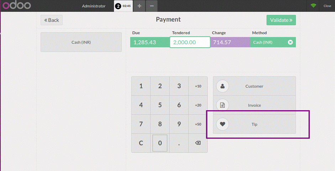Tap numpad key 1
Screen dimensions: 335x171
pos(141,86)
